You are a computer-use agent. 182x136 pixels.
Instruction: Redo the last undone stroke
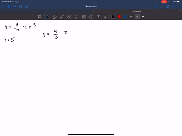tap(162, 6)
